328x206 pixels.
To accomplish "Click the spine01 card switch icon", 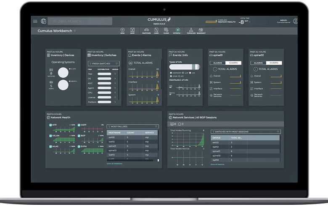I will (211, 55).
